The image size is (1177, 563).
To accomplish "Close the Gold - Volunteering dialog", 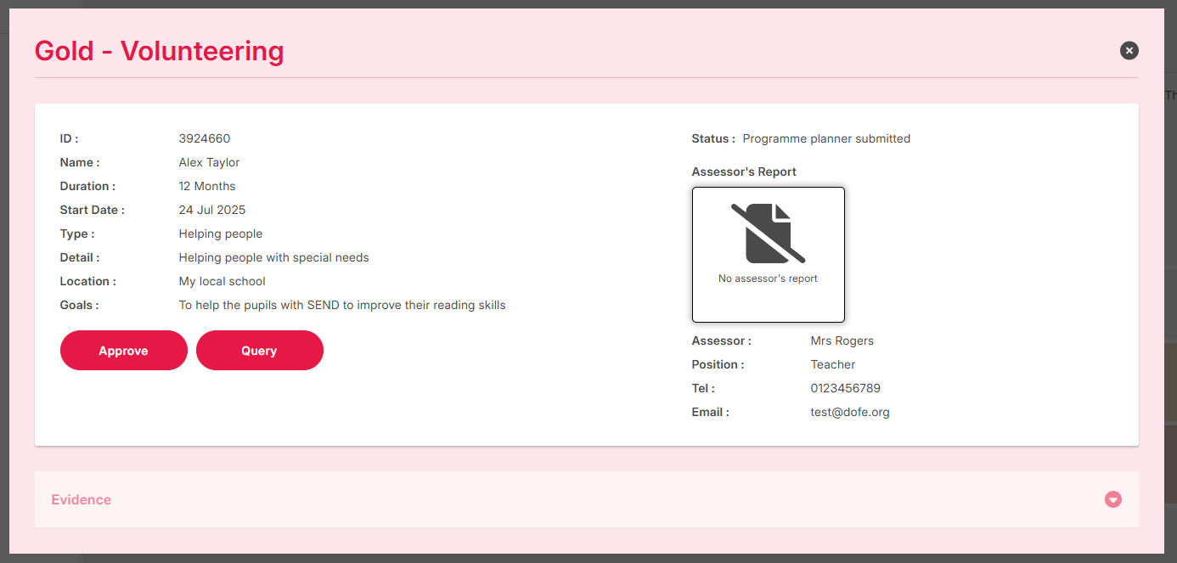I will 1129,51.
